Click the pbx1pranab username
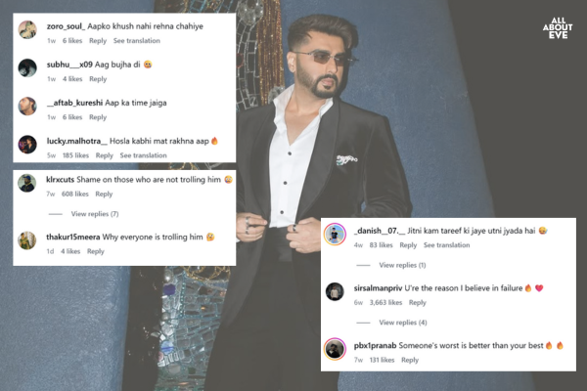Screen dimensions: 587x391 tap(380, 345)
